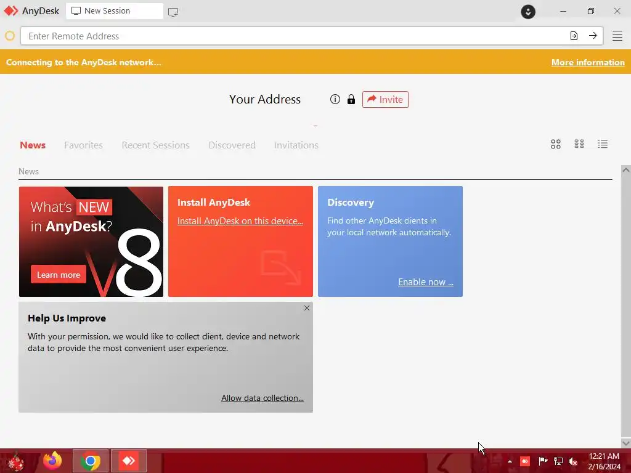This screenshot has height=473, width=631.
Task: Open the Favorites tab
Action: click(83, 145)
